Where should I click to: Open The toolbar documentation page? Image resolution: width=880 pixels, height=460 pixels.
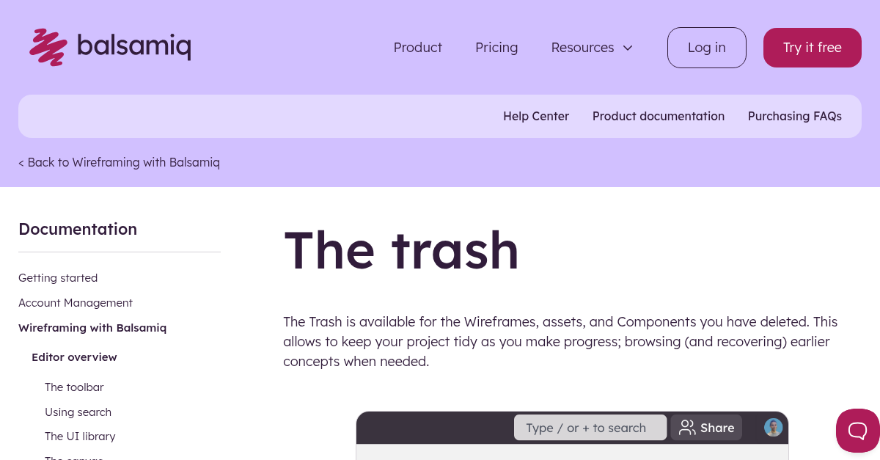click(74, 387)
